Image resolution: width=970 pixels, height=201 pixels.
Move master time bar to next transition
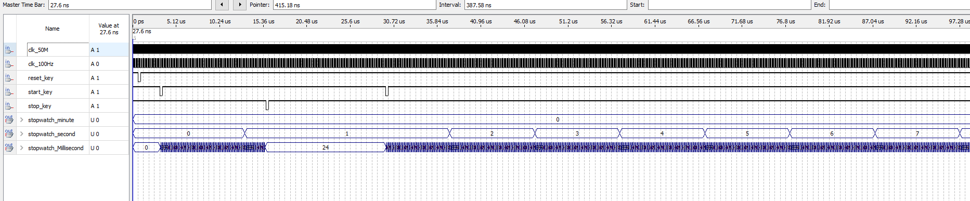(240, 5)
